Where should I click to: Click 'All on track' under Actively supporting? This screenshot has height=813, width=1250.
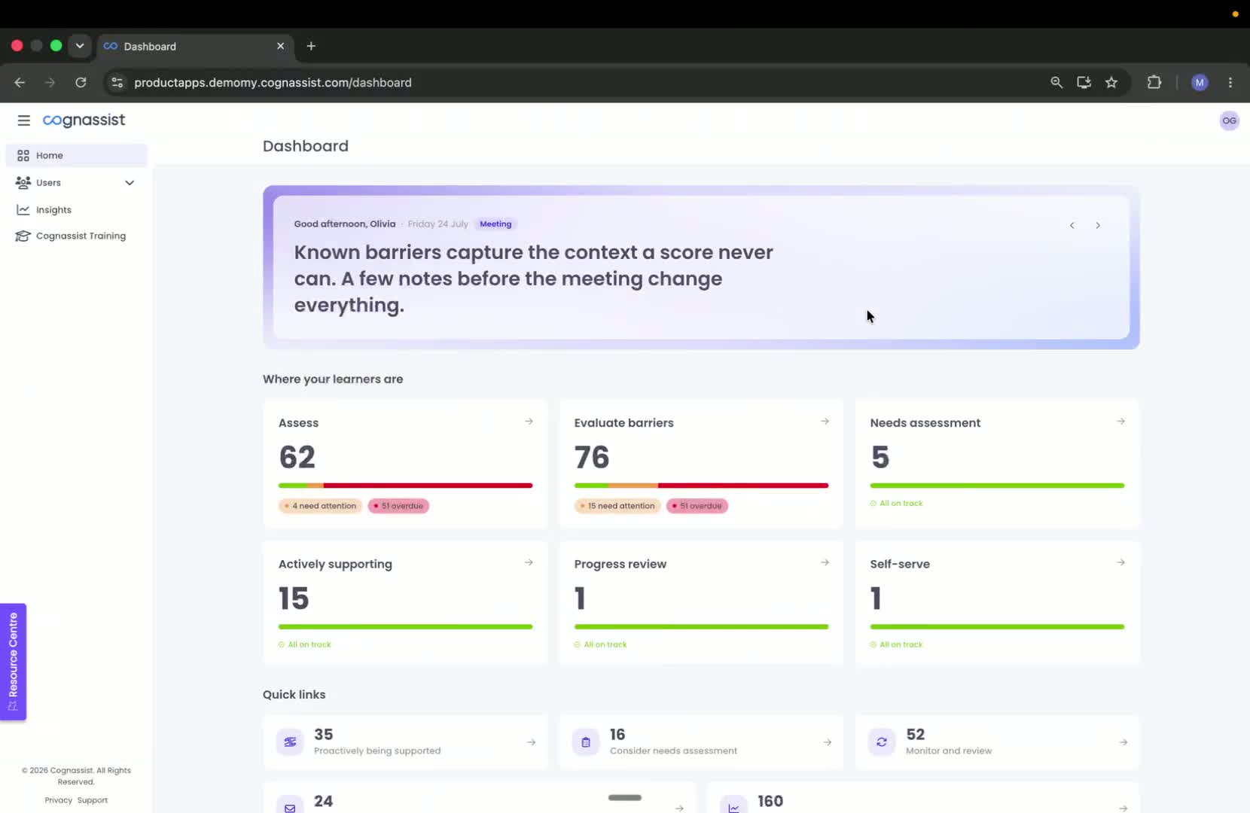(304, 644)
